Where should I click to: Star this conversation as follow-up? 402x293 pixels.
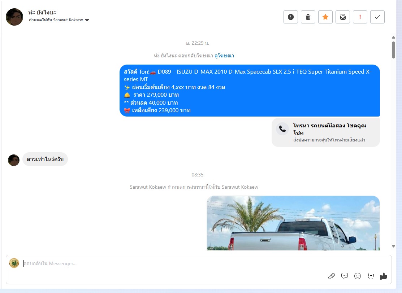[x=325, y=17]
